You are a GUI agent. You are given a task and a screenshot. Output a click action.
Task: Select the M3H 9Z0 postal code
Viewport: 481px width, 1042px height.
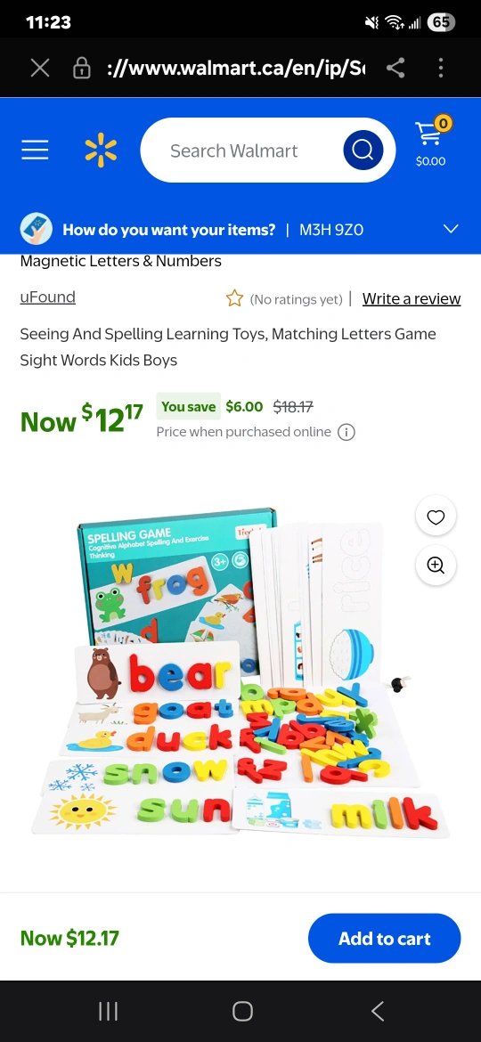coord(331,230)
